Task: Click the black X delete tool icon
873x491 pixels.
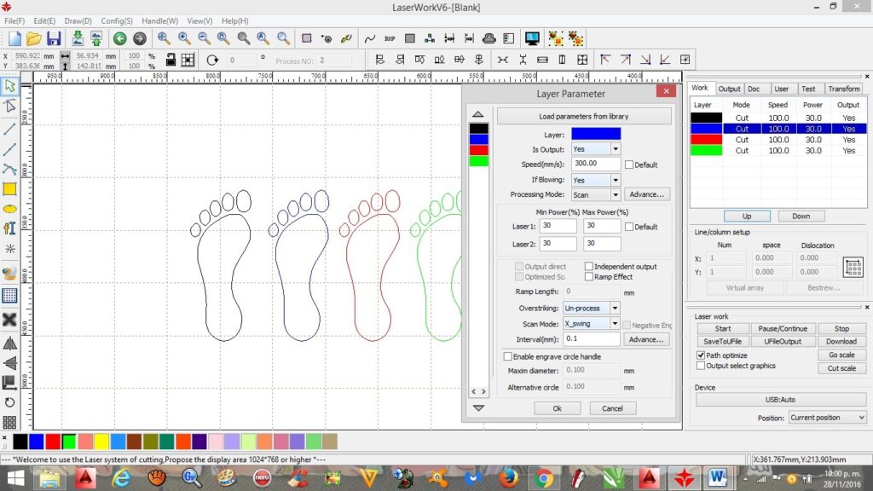Action: 9,320
